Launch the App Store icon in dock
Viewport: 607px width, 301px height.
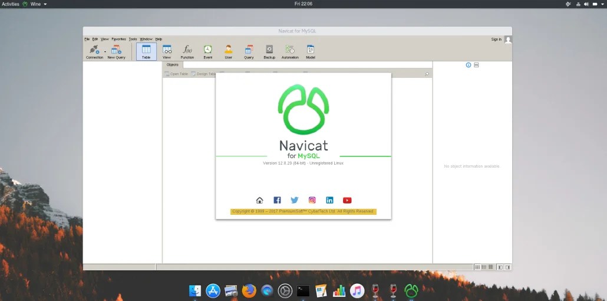(213, 290)
